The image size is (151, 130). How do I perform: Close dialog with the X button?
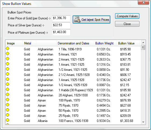tap(143, 2)
